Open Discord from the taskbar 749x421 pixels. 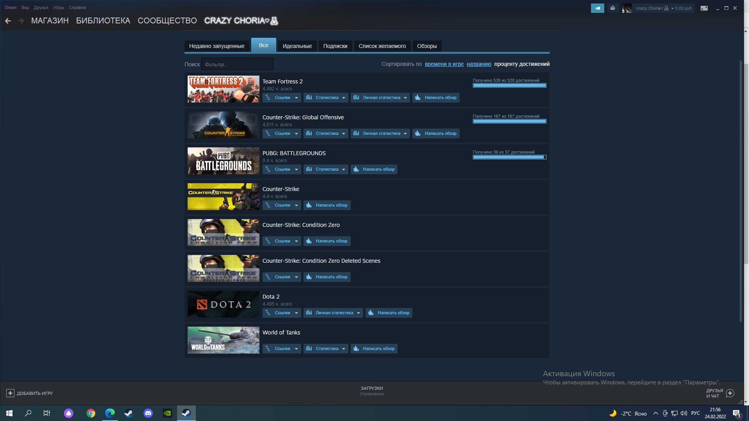coord(148,413)
